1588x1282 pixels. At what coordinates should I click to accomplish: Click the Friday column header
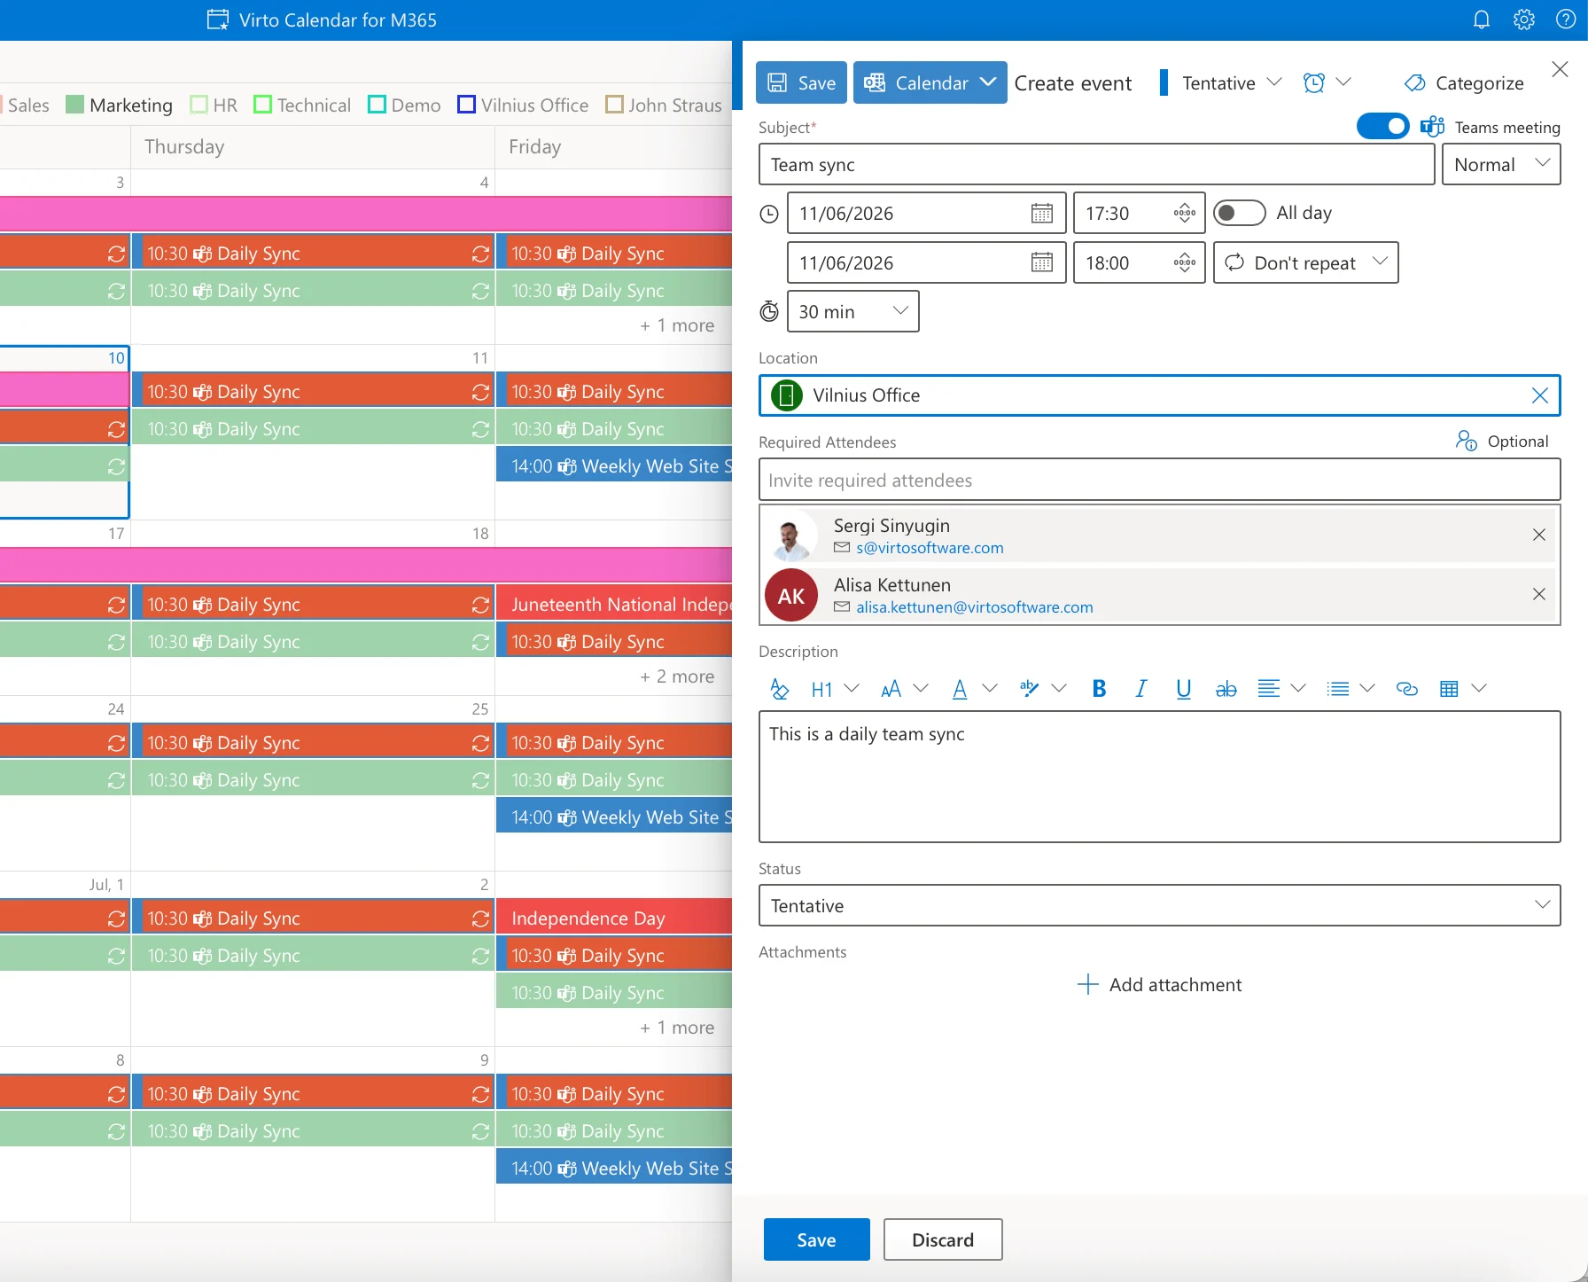[534, 146]
